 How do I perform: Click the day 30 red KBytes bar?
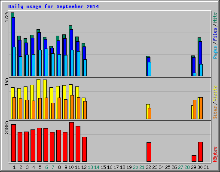coord(201,152)
